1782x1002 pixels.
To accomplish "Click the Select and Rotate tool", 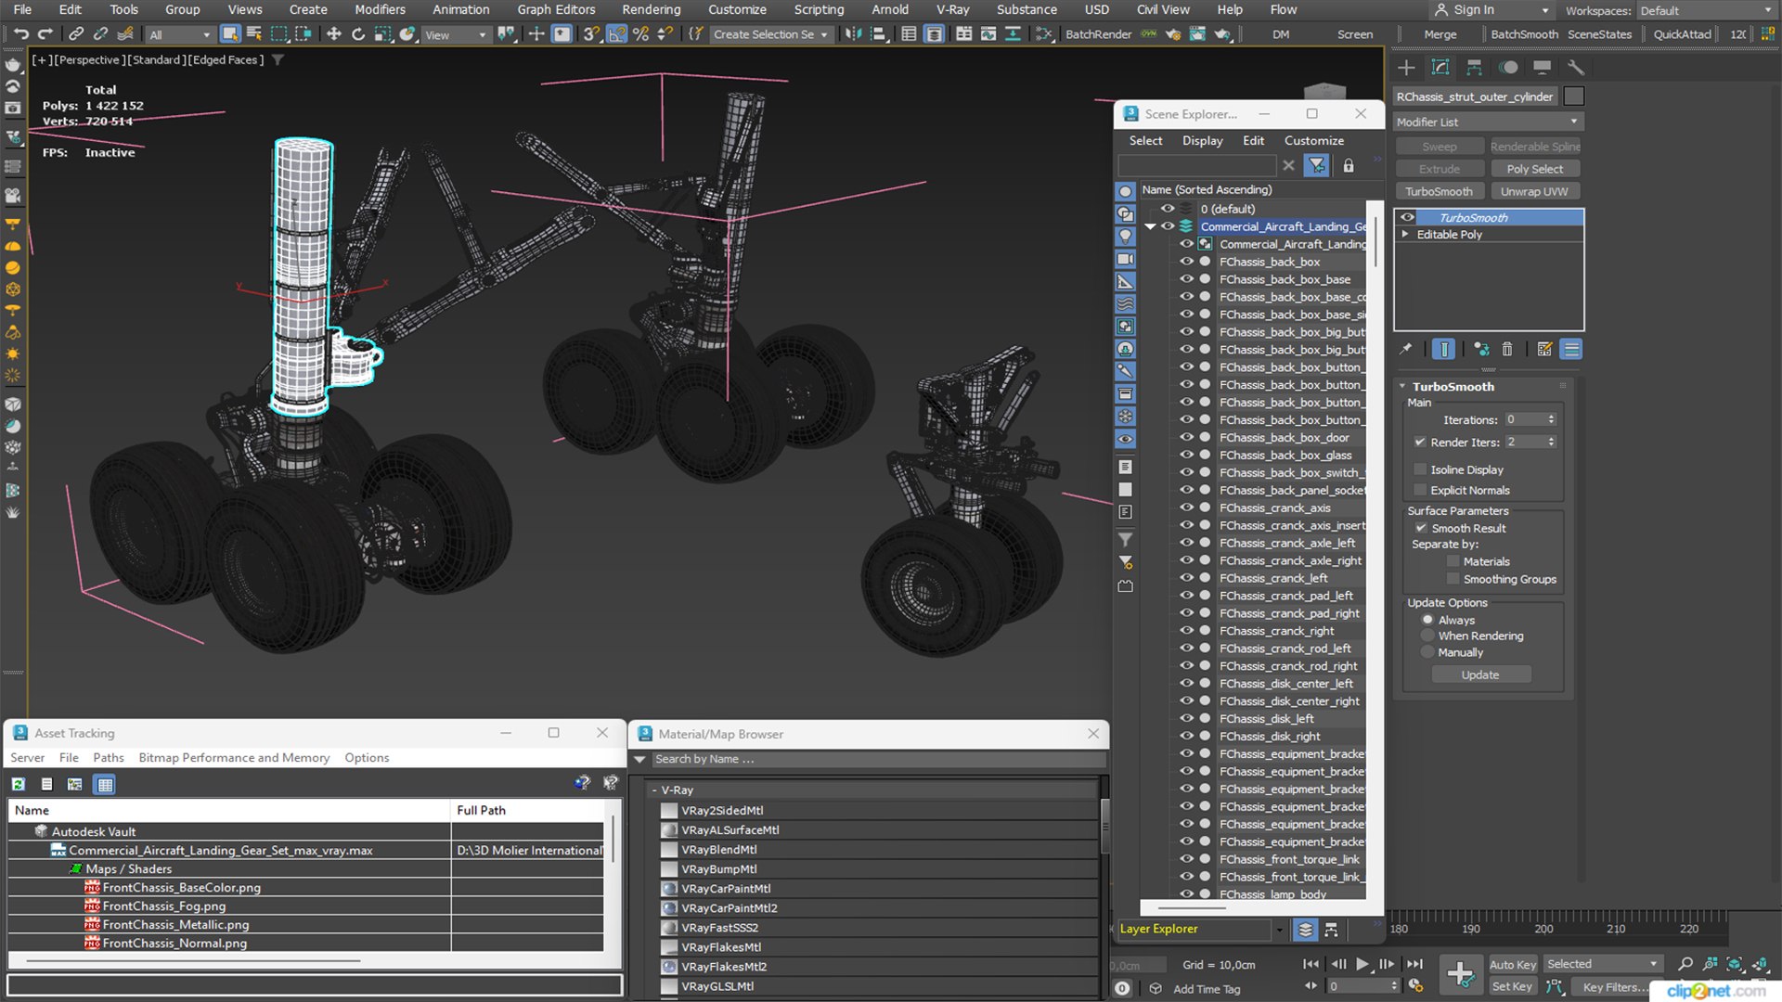I will [x=358, y=34].
